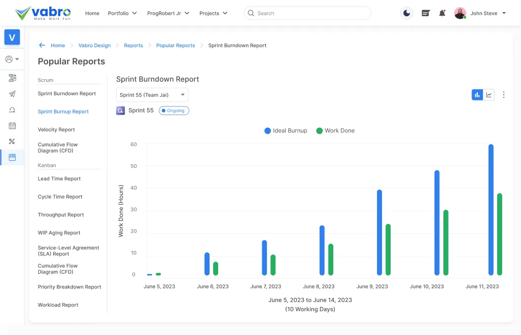Click the Work Done legend color dot
This screenshot has width=521, height=335.
319,130
